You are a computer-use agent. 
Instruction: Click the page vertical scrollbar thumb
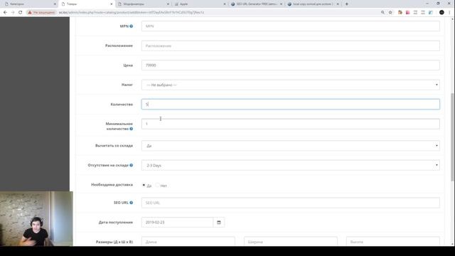[x=452, y=137]
